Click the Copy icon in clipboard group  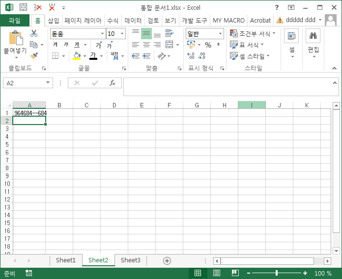(33, 45)
